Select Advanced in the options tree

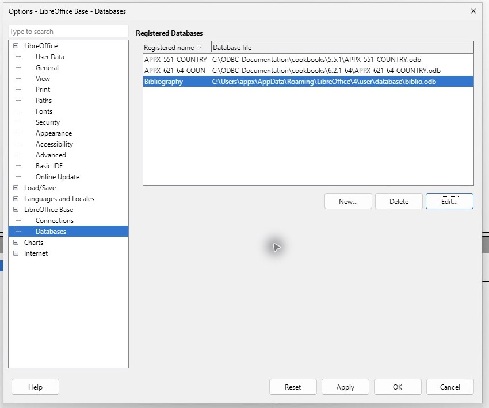tap(51, 155)
